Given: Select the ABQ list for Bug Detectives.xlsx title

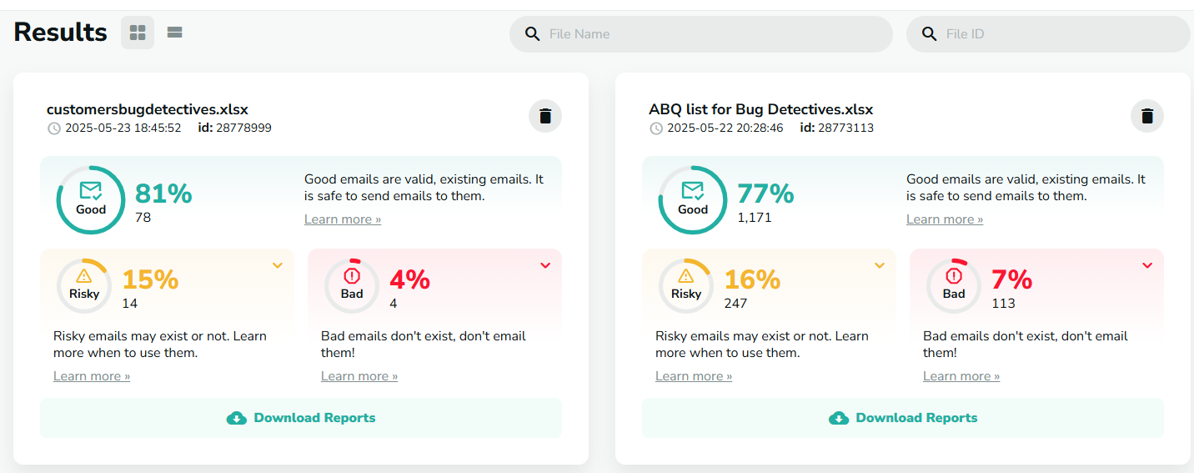Looking at the screenshot, I should [761, 109].
